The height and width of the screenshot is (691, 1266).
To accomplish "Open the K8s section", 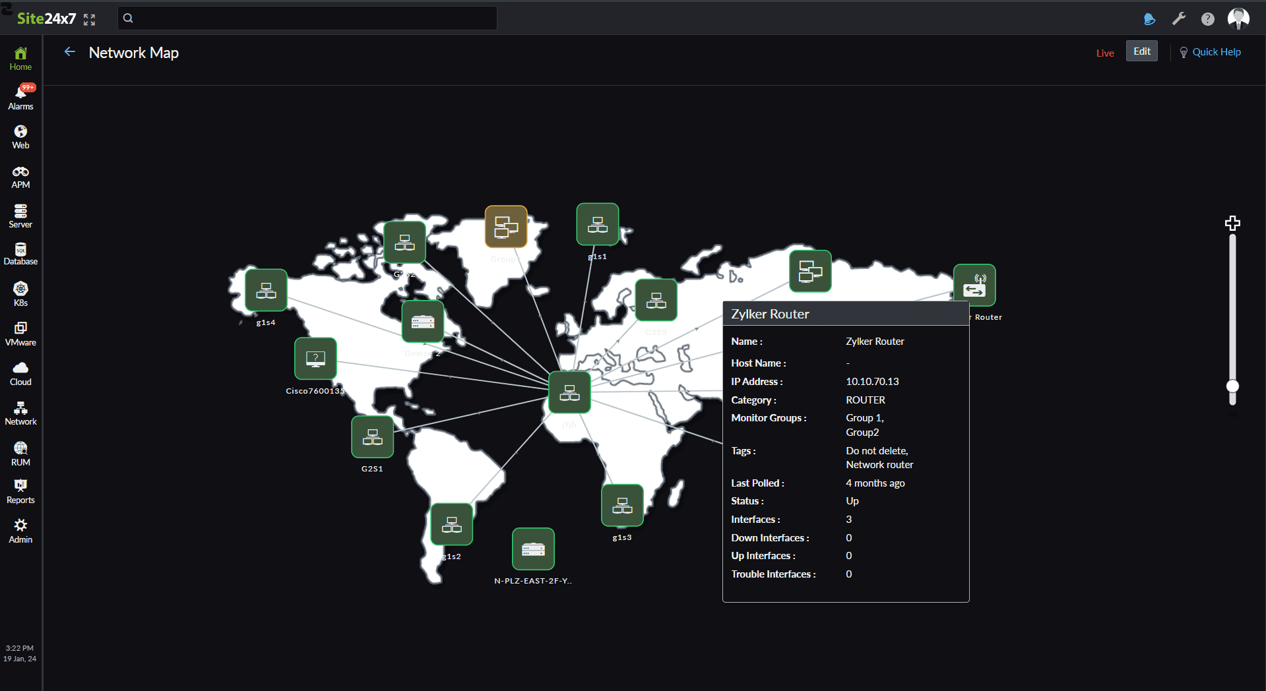I will point(20,294).
